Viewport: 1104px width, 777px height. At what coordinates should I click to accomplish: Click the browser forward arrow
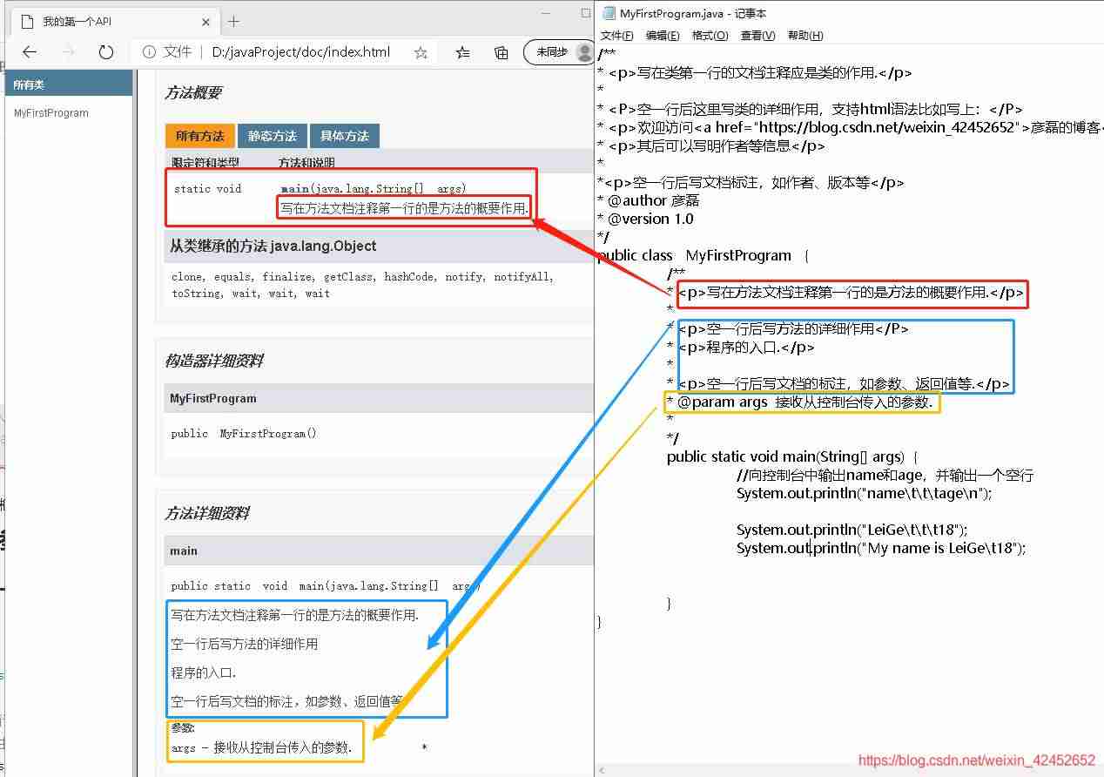tap(68, 52)
